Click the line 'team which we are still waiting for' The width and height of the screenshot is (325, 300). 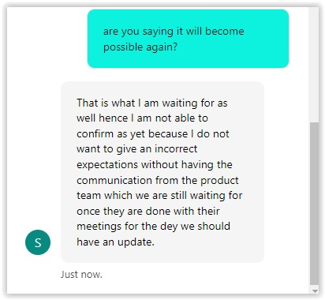(159, 196)
